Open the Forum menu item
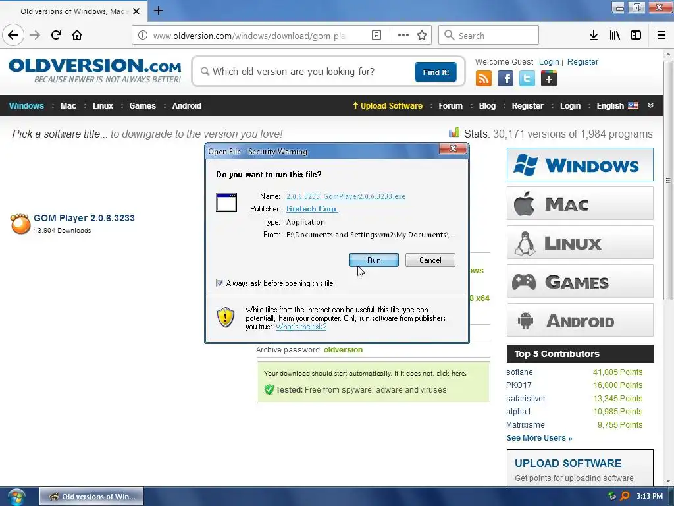 click(x=450, y=106)
